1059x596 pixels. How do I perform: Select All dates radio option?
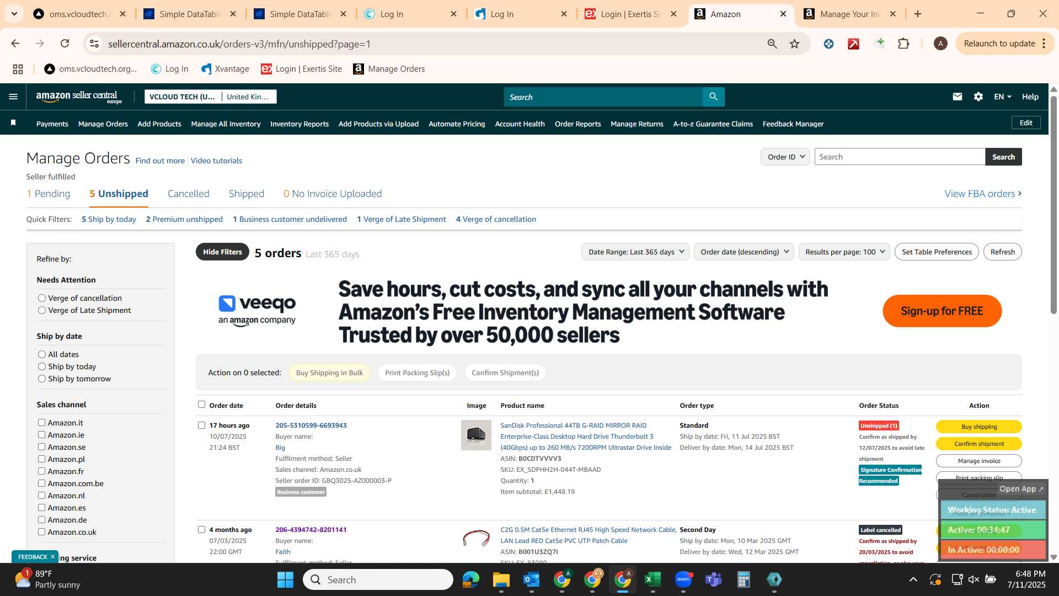pos(41,354)
